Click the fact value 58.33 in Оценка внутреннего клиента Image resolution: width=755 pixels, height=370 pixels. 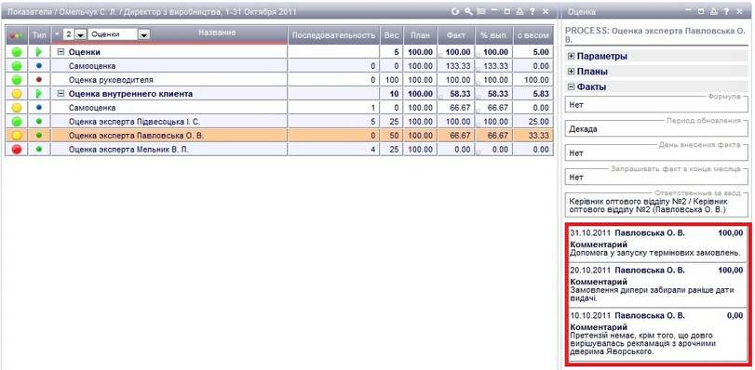(461, 94)
